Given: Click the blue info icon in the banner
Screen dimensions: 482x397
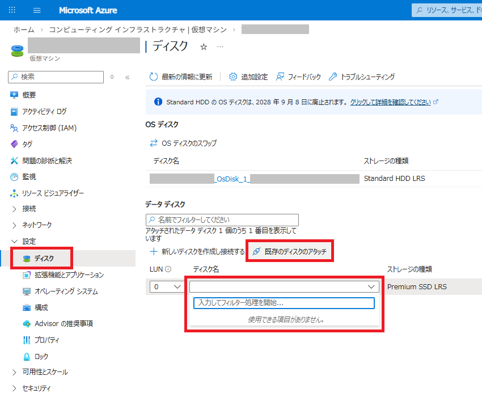Looking at the screenshot, I should point(158,102).
